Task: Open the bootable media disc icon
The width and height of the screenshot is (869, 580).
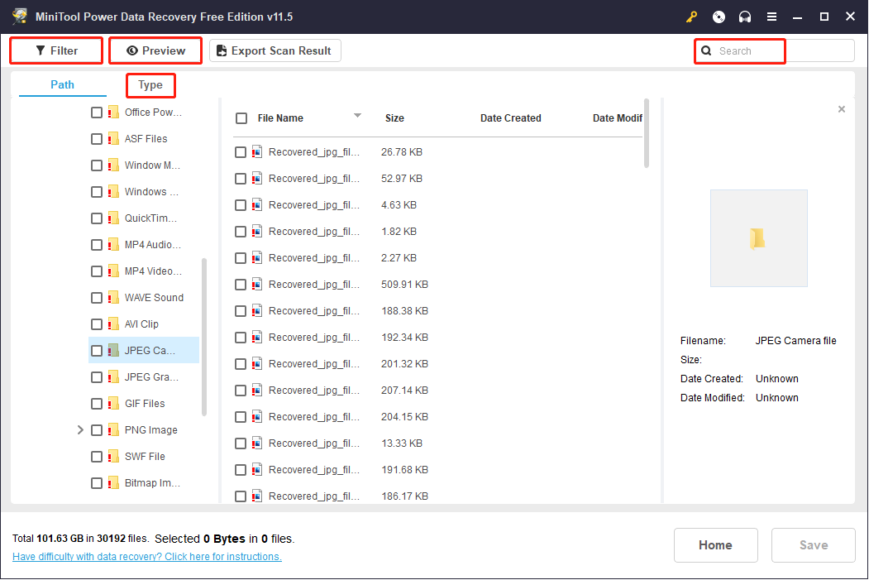Action: click(719, 17)
